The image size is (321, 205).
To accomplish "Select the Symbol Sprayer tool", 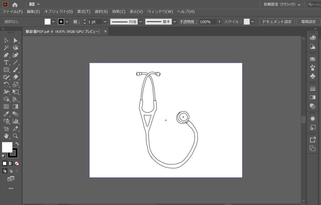I will (6, 121).
